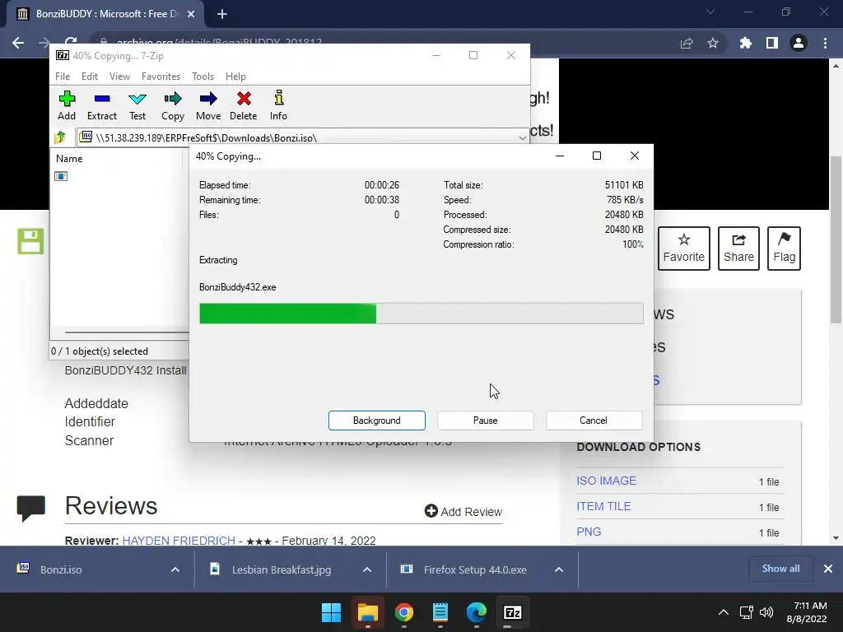Click the Chrome page vertical scrollbar thumb
The width and height of the screenshot is (843, 632).
(836, 239)
